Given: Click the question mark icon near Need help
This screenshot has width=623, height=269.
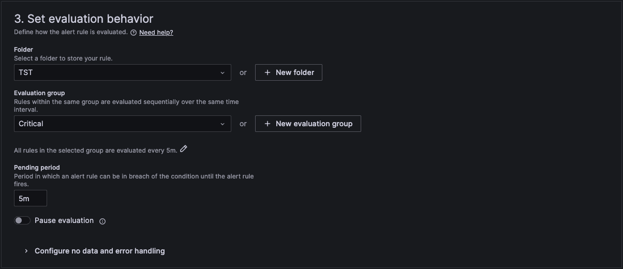Looking at the screenshot, I should point(133,33).
